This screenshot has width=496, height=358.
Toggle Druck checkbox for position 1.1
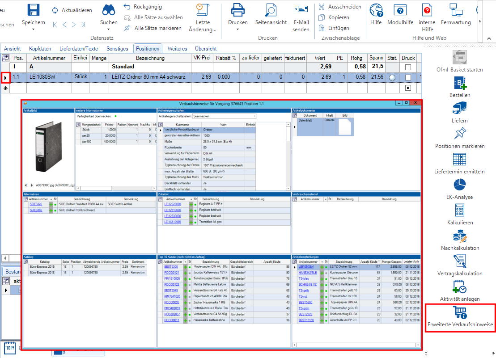coord(408,77)
